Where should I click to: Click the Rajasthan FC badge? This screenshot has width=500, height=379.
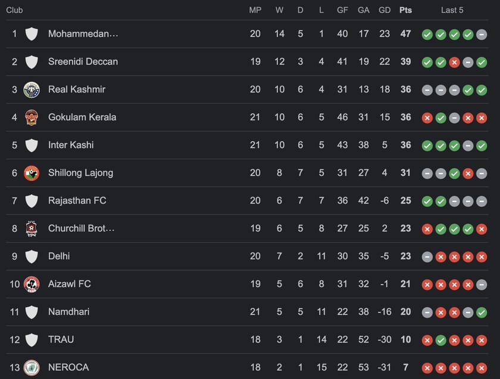pos(32,201)
